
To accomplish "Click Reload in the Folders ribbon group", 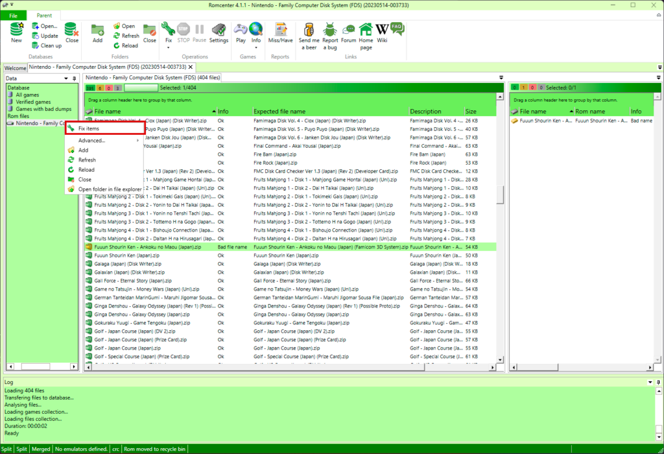I will [125, 46].
